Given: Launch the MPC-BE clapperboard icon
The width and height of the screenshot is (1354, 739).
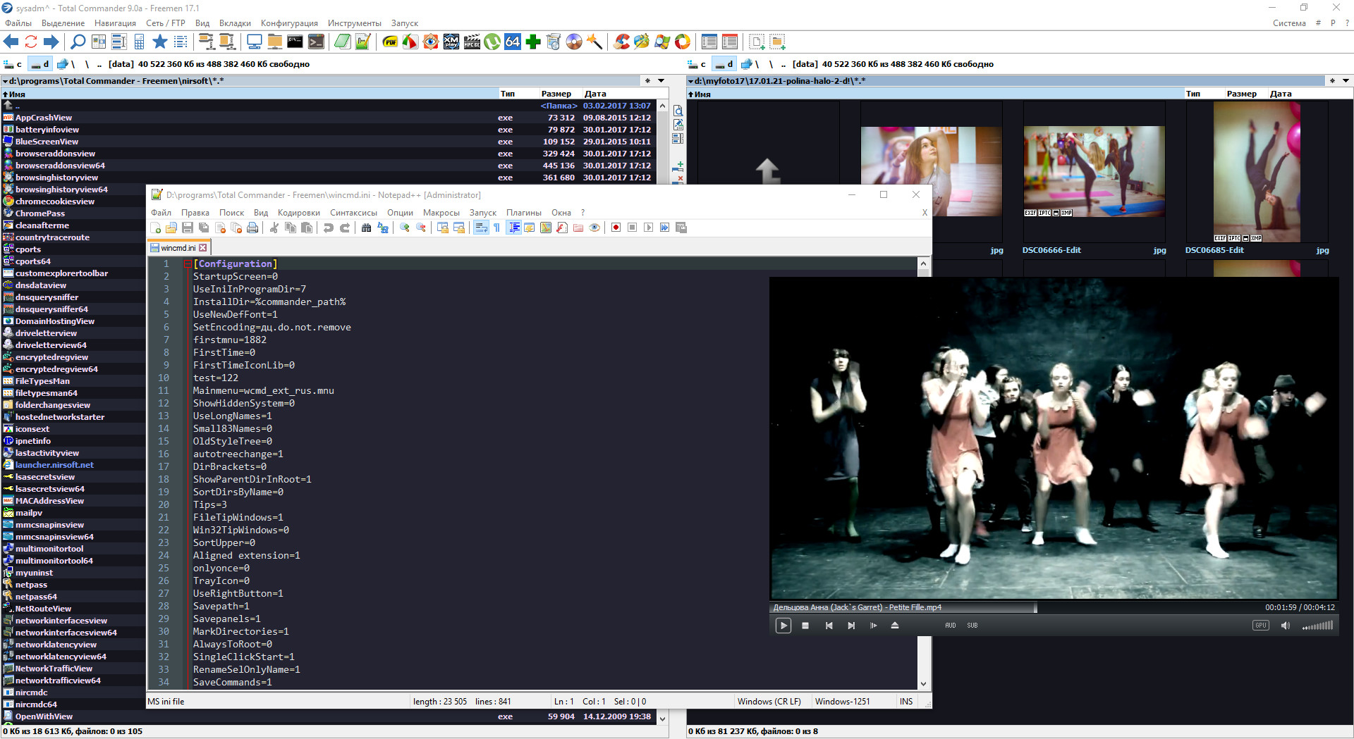Looking at the screenshot, I should pyautogui.click(x=472, y=42).
